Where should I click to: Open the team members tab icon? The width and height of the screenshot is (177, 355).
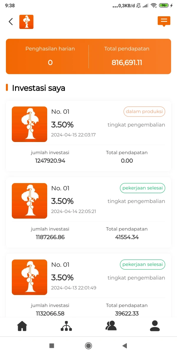(111, 326)
